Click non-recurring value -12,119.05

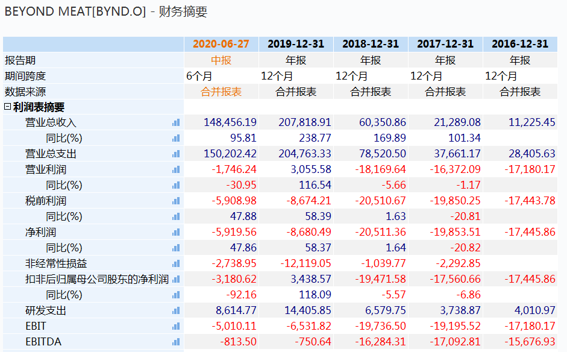[305, 263]
